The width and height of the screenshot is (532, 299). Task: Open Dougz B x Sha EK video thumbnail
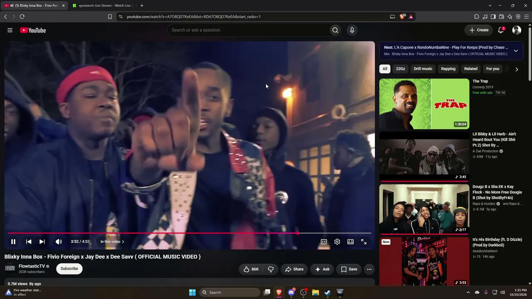(x=424, y=209)
